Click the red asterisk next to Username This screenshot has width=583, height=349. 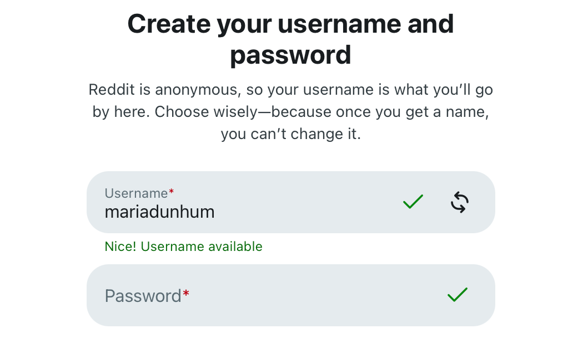click(171, 191)
